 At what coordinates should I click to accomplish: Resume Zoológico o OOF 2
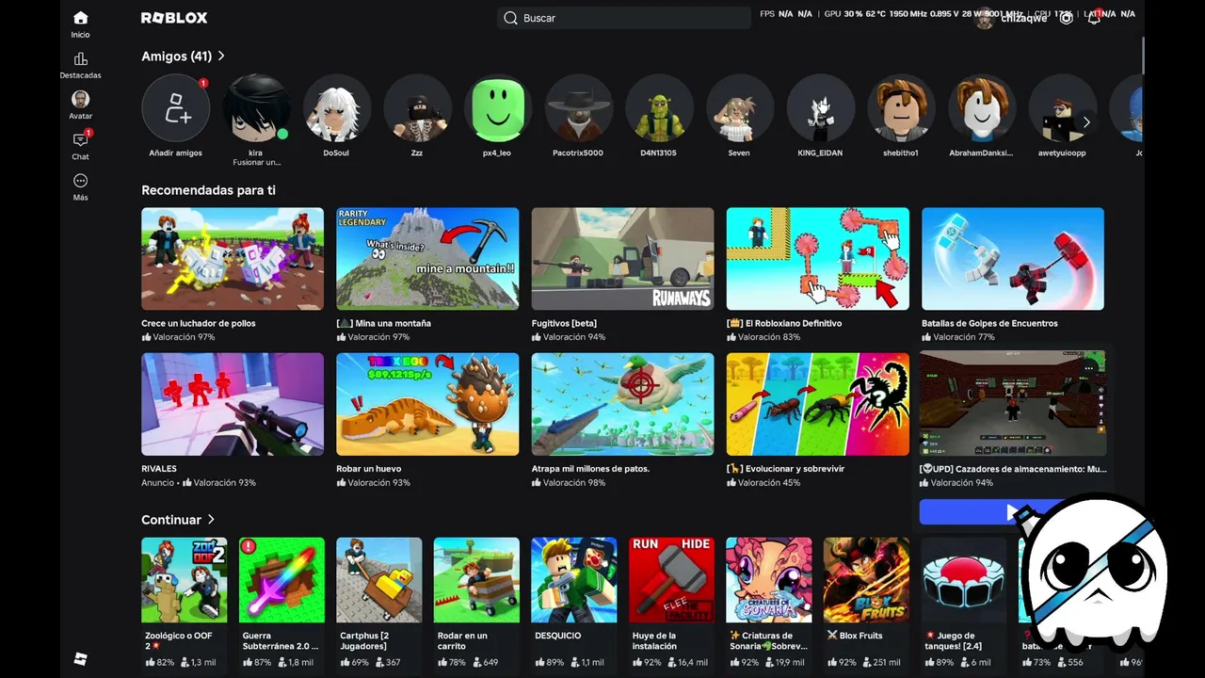(185, 603)
